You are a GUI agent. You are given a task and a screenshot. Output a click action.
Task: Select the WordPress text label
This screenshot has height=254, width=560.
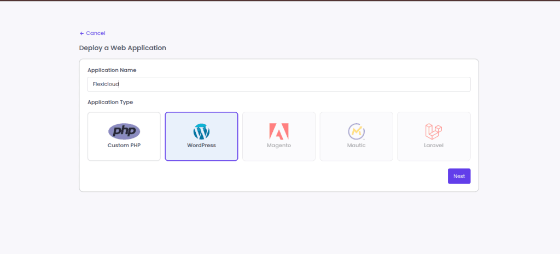pos(201,146)
